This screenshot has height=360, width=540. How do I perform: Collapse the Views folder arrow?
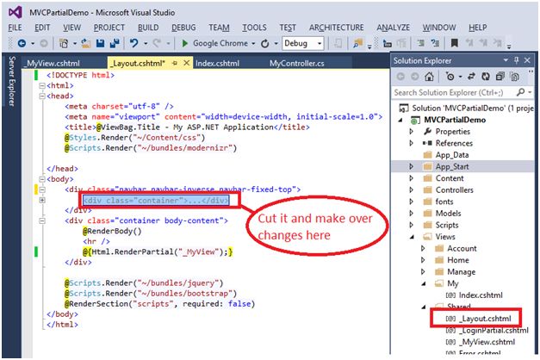(x=412, y=237)
